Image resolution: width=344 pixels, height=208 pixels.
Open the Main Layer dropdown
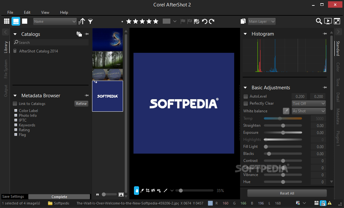coord(262,21)
